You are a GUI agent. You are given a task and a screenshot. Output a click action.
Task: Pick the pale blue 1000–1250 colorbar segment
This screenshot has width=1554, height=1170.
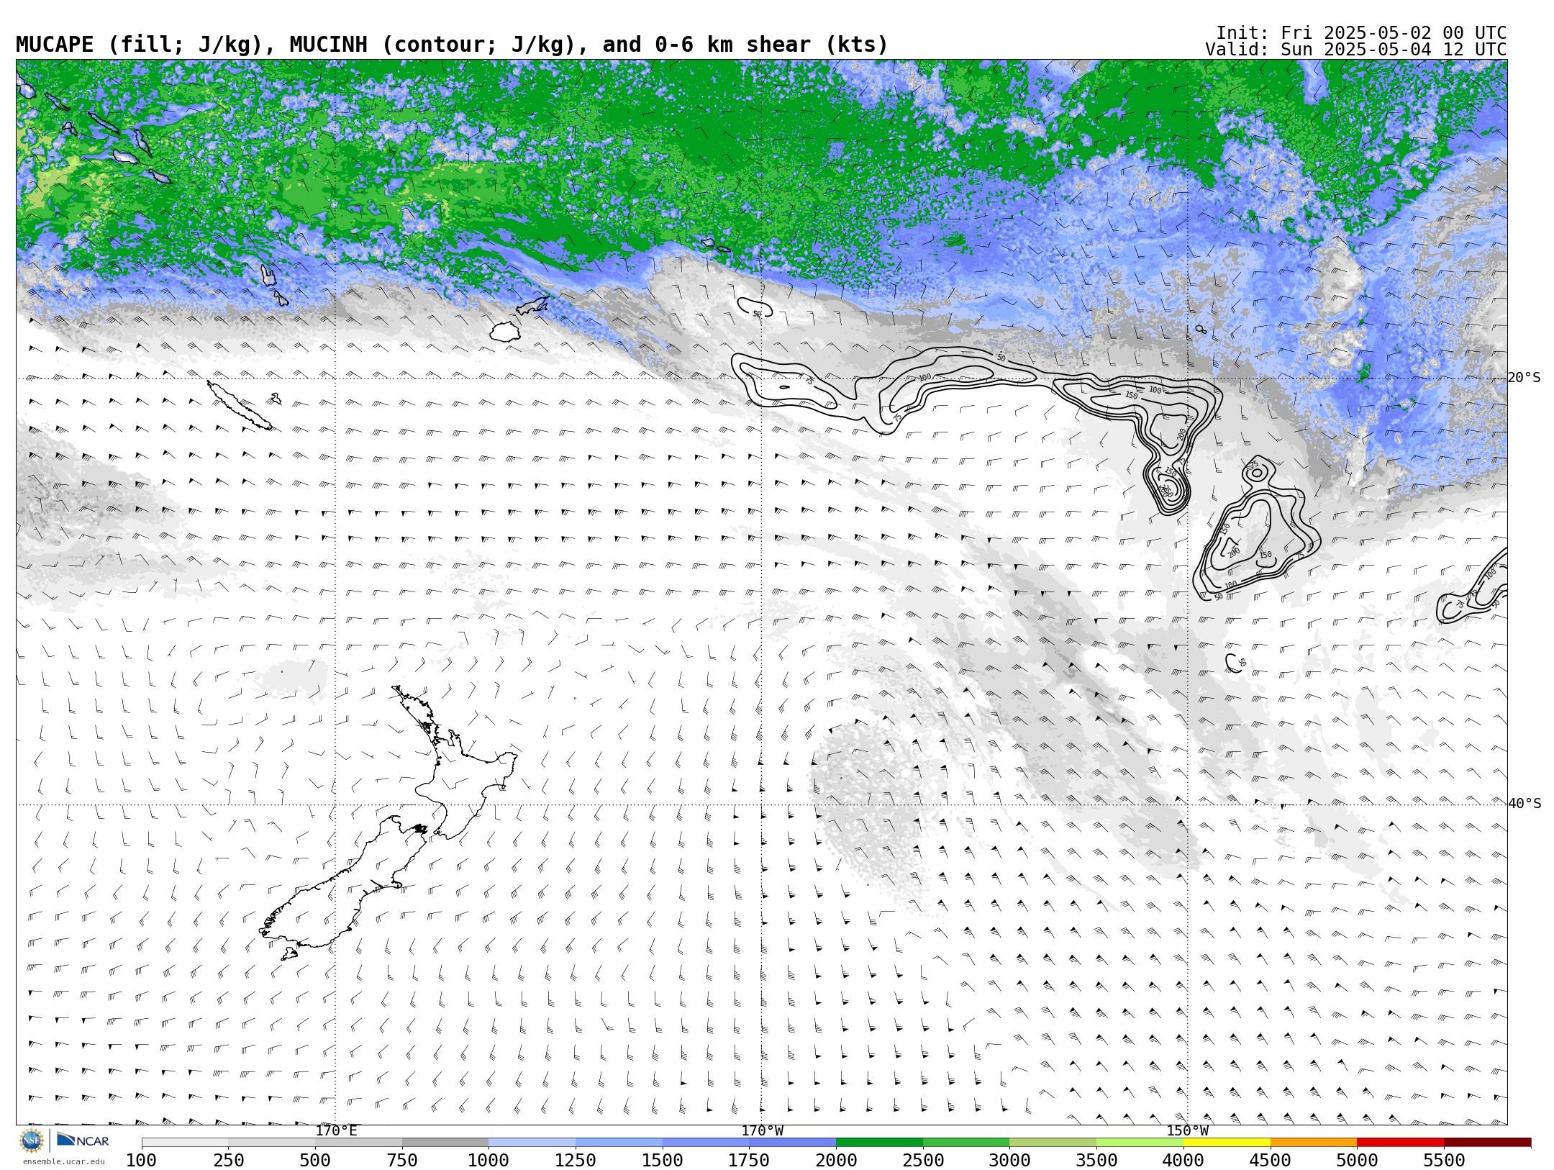pos(532,1143)
